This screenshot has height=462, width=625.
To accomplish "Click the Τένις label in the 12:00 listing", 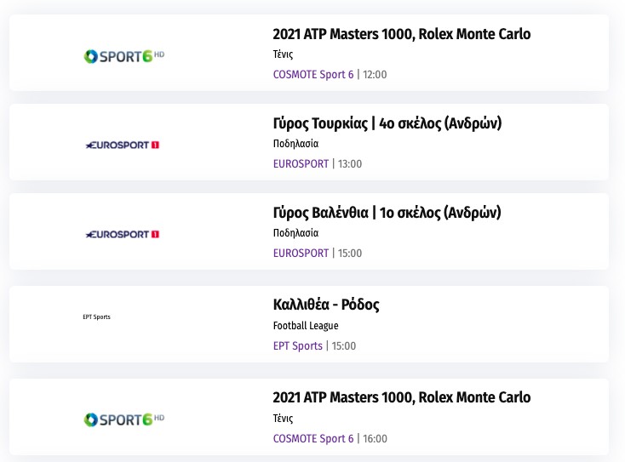I will [x=283, y=54].
